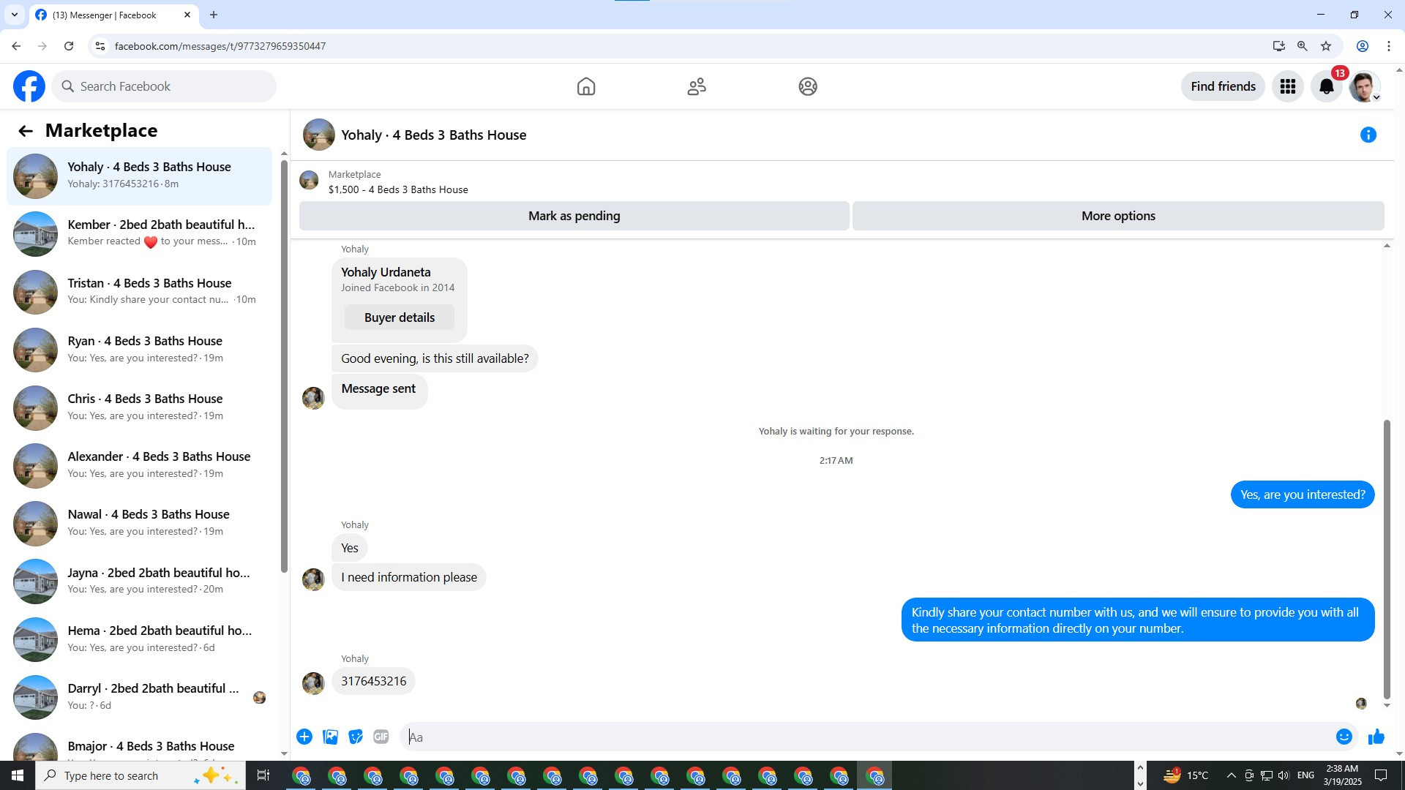Click the Find friends button
Viewport: 1405px width, 790px height.
click(x=1223, y=86)
